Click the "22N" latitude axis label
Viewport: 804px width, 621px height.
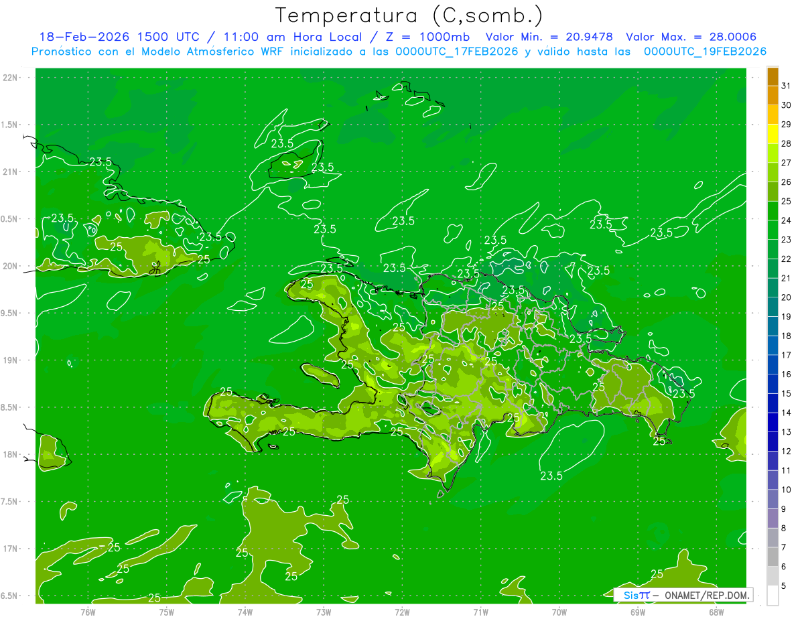10,78
